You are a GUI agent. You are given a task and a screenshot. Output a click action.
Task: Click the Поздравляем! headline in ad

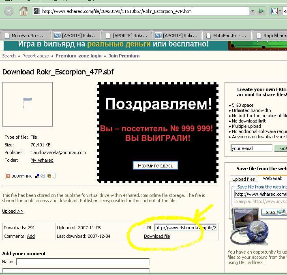[158, 104]
